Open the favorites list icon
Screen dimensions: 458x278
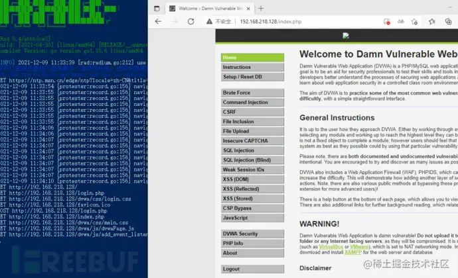(432, 21)
